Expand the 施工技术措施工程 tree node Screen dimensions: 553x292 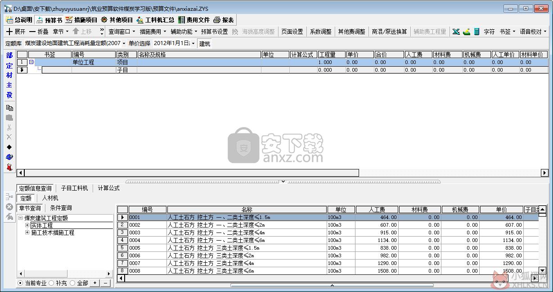pyautogui.click(x=27, y=233)
